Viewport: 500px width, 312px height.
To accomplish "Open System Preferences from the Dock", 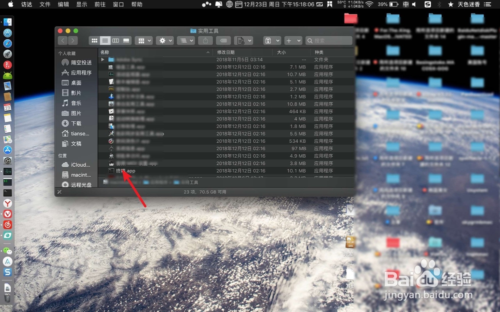I will coord(7,161).
